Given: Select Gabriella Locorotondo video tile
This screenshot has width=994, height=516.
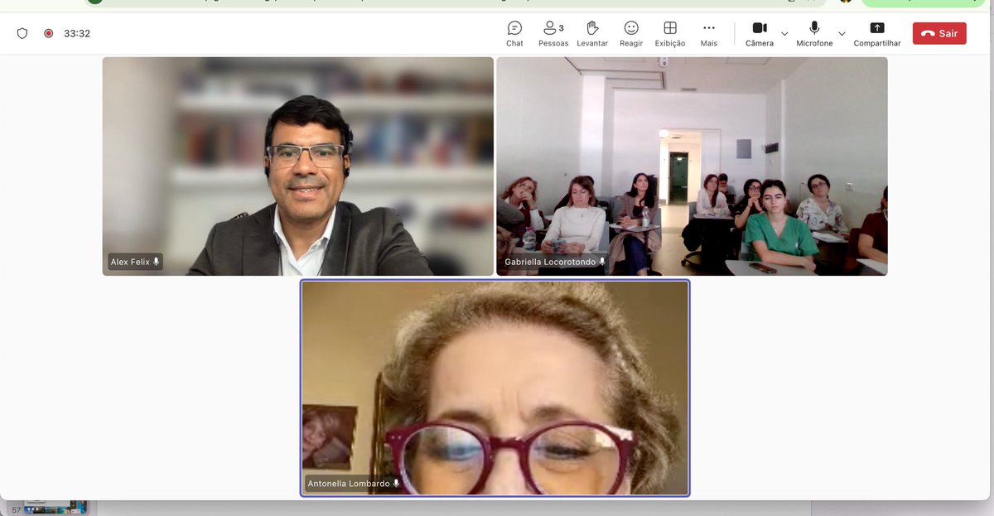Looking at the screenshot, I should click(x=692, y=166).
